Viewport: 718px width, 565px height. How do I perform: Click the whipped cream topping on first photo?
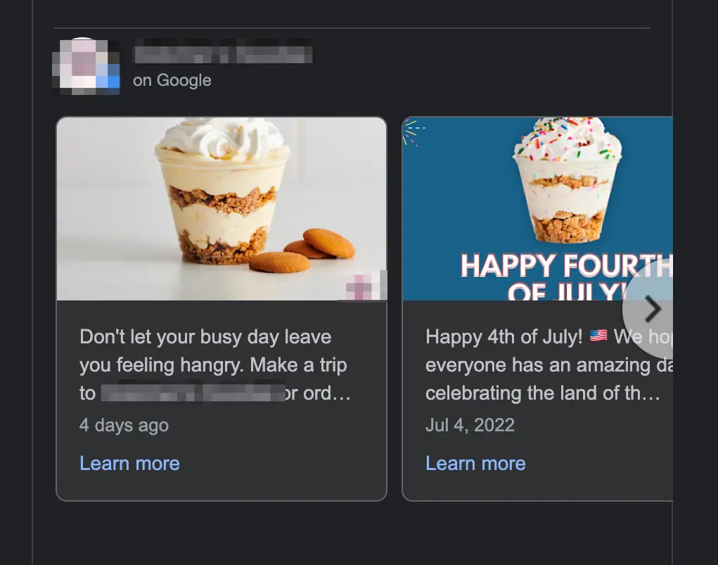[x=222, y=137]
